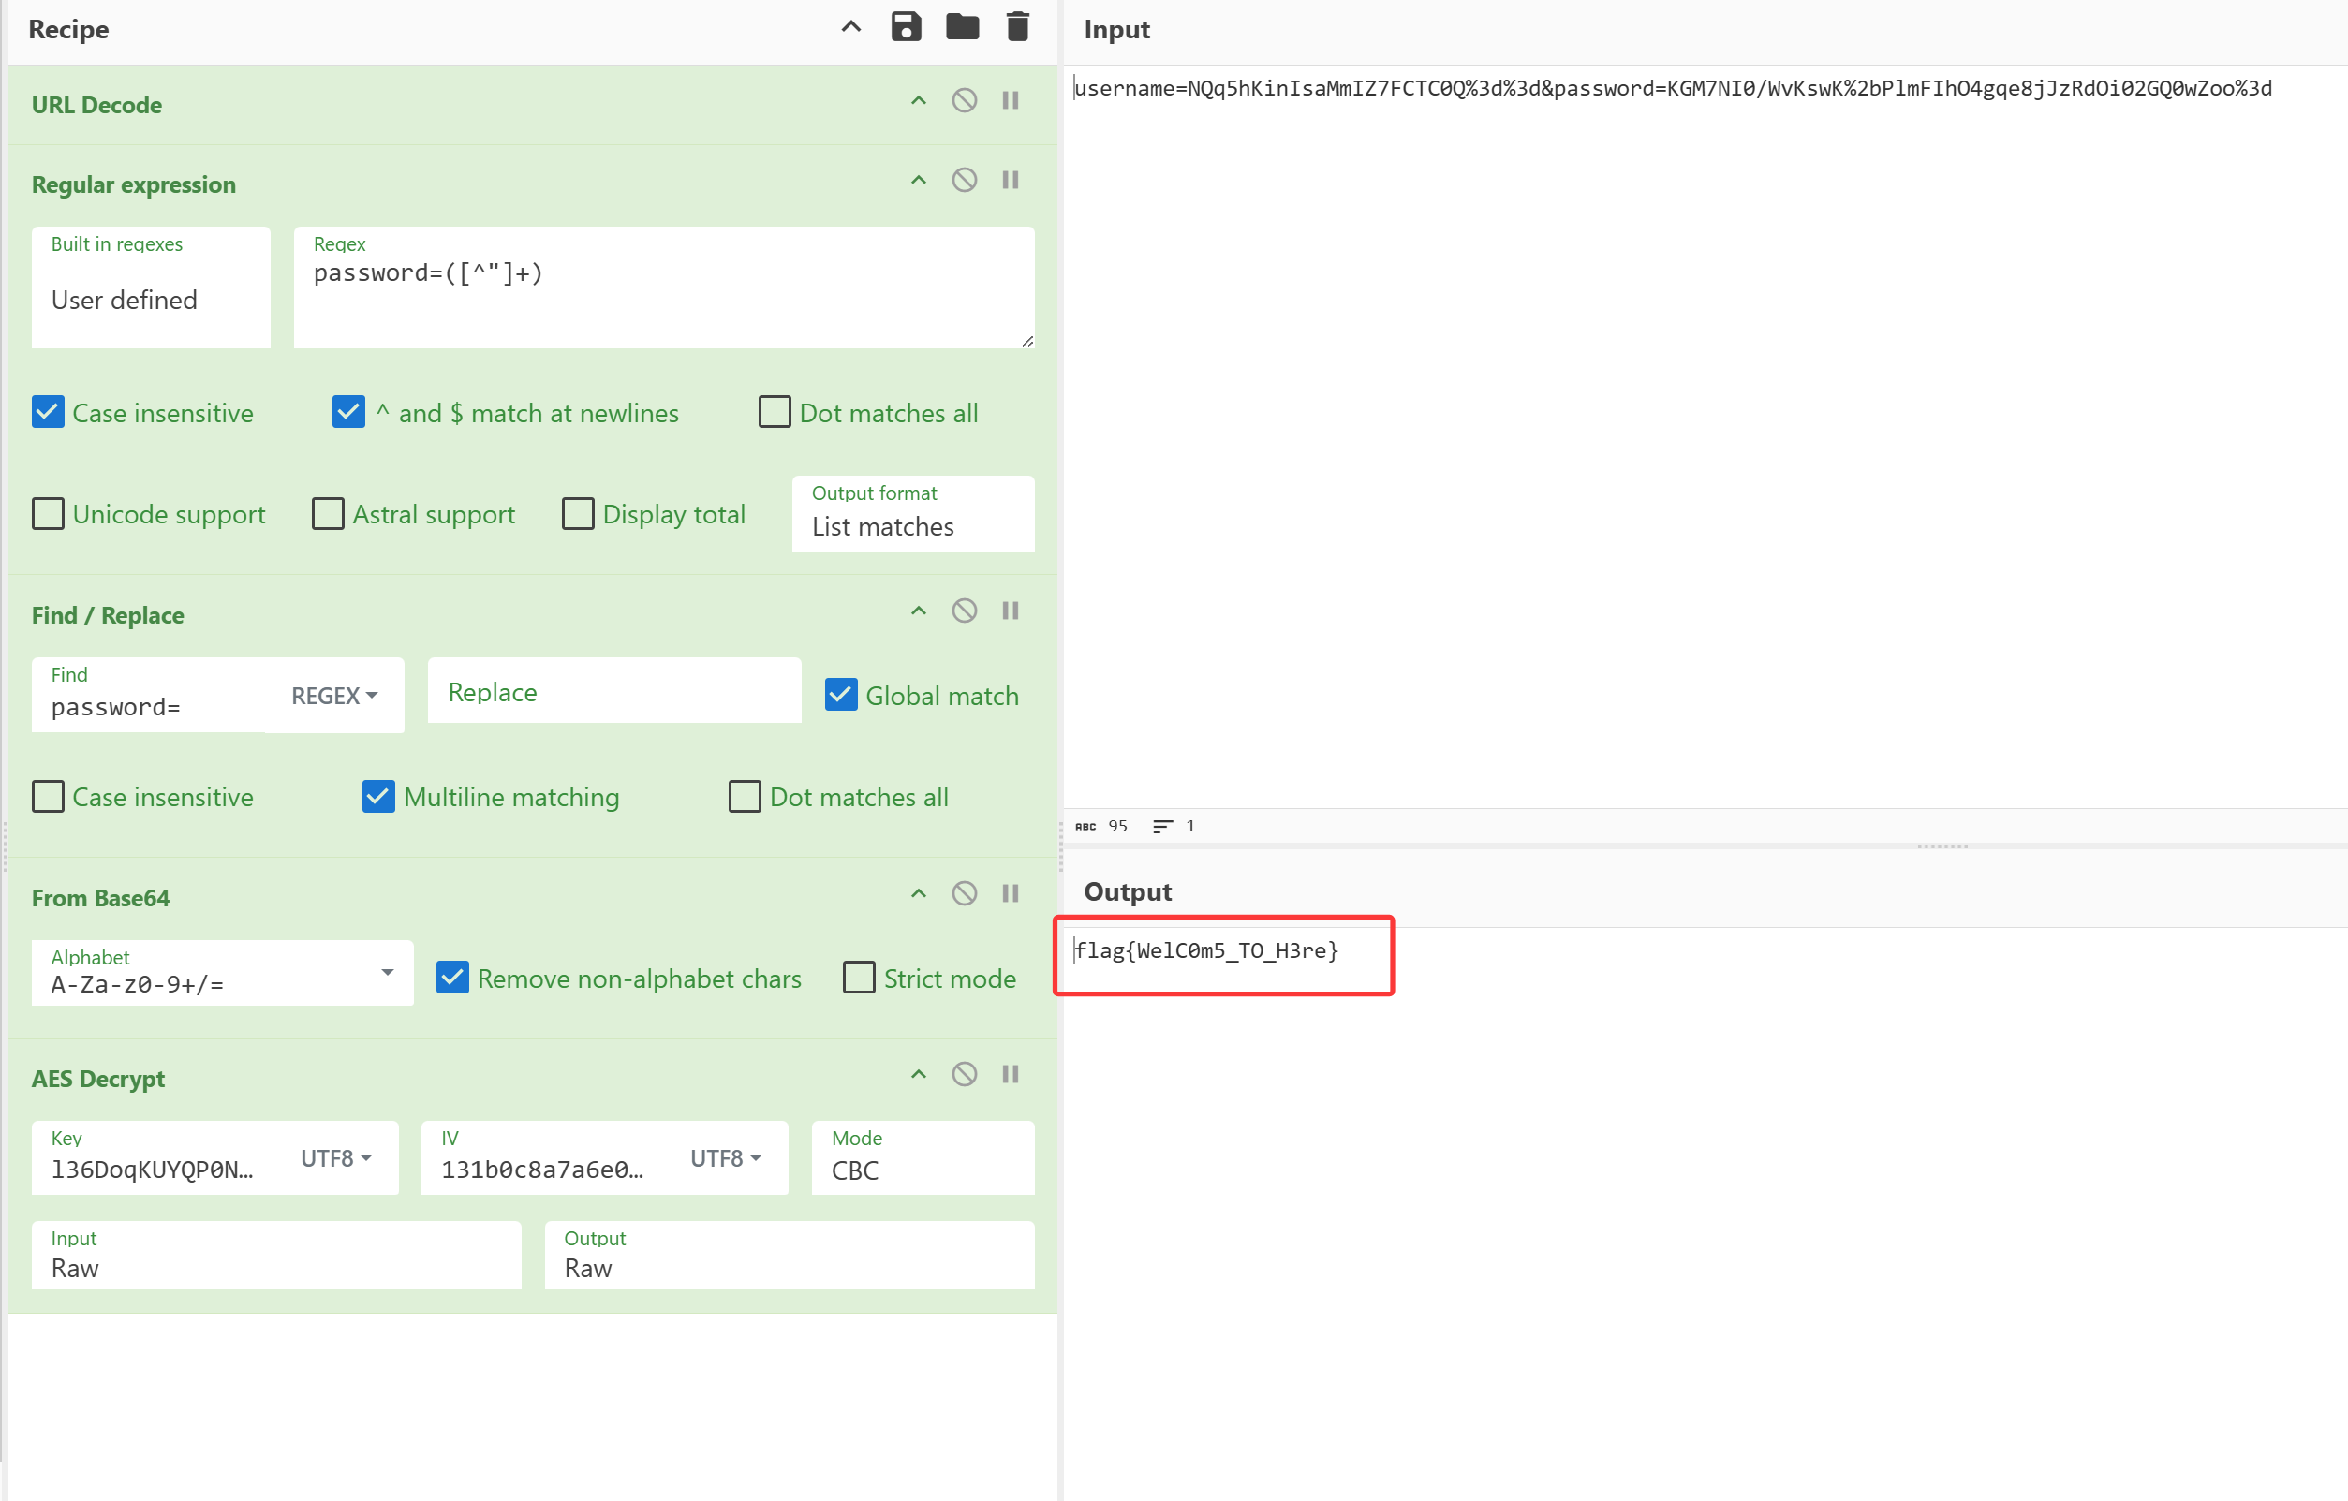Screen dimensions: 2348x1501
Task: Disable the URL Decode operation
Action: coord(964,100)
